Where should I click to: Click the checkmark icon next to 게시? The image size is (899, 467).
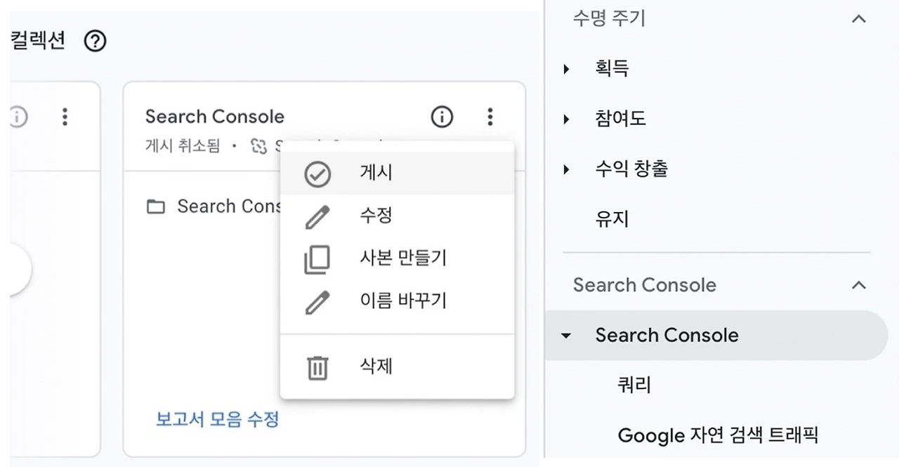tap(317, 173)
